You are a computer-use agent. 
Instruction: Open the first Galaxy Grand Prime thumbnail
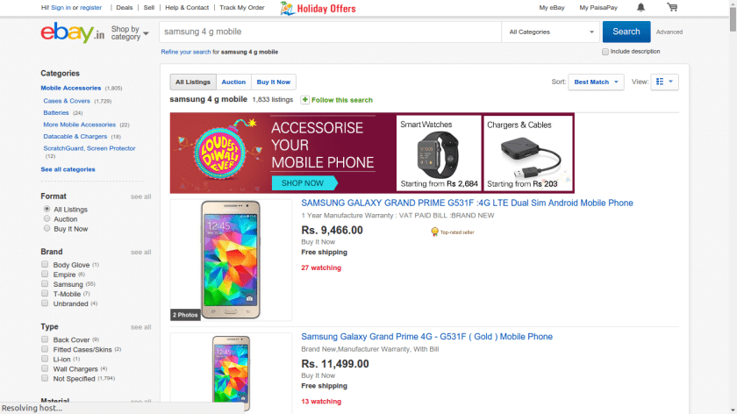point(231,261)
